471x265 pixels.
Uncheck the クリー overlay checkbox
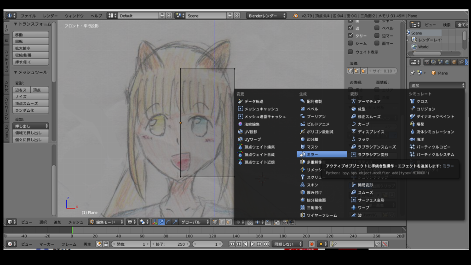pyautogui.click(x=350, y=35)
